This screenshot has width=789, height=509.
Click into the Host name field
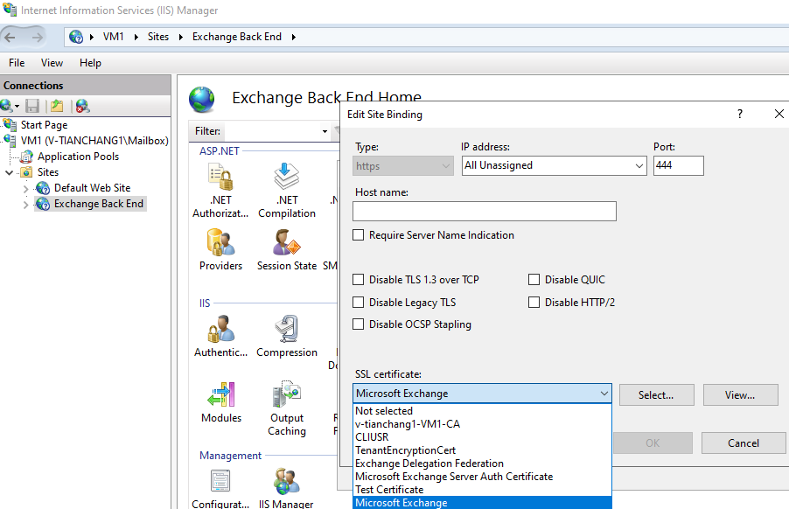click(x=484, y=212)
